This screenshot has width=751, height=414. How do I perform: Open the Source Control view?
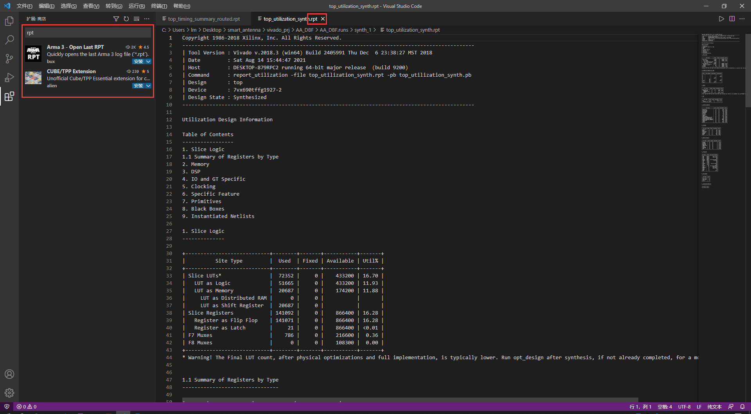pyautogui.click(x=9, y=59)
